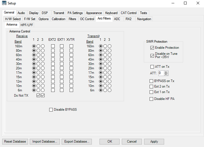Enable Ext 1 on Tx checkbox
Screen dimensions: 204x147
click(x=159, y=92)
